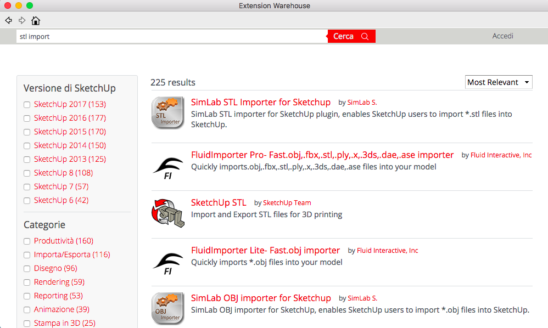View Fluid Interactive, Inc author of FluidImporter Pro
Viewport: 548px width, 328px height.
click(501, 155)
